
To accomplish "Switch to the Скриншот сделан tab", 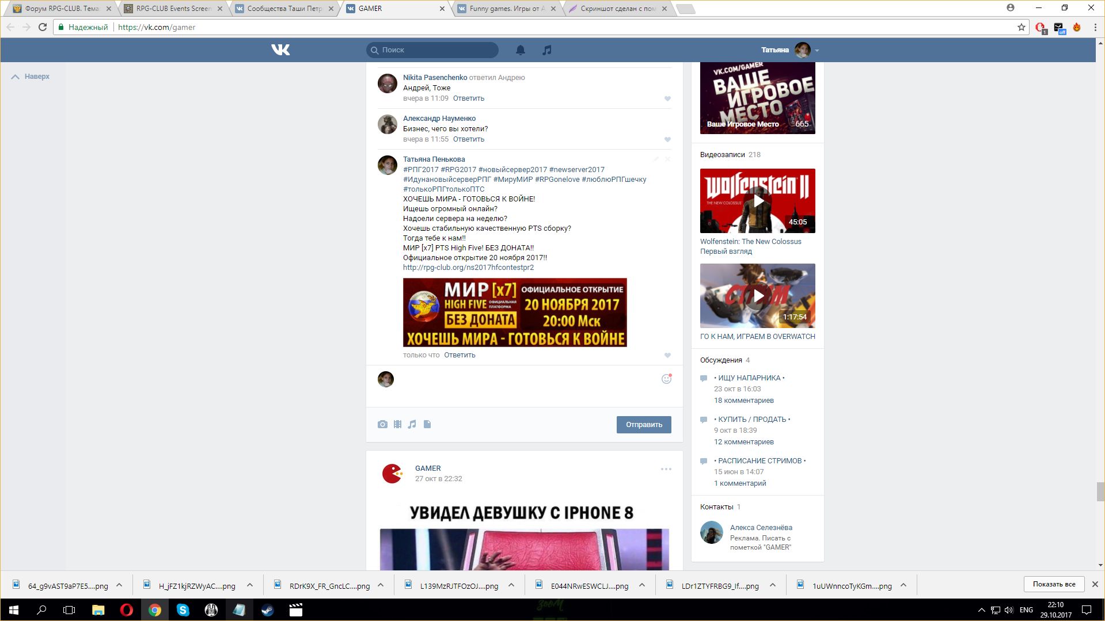I will (618, 9).
